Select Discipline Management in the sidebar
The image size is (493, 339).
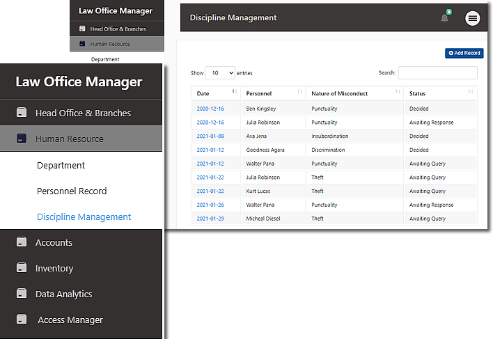coord(84,216)
